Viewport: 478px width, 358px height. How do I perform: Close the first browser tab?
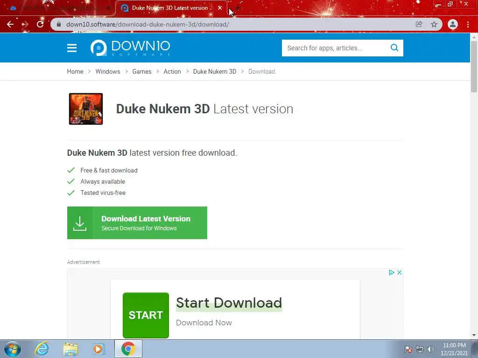(108, 8)
